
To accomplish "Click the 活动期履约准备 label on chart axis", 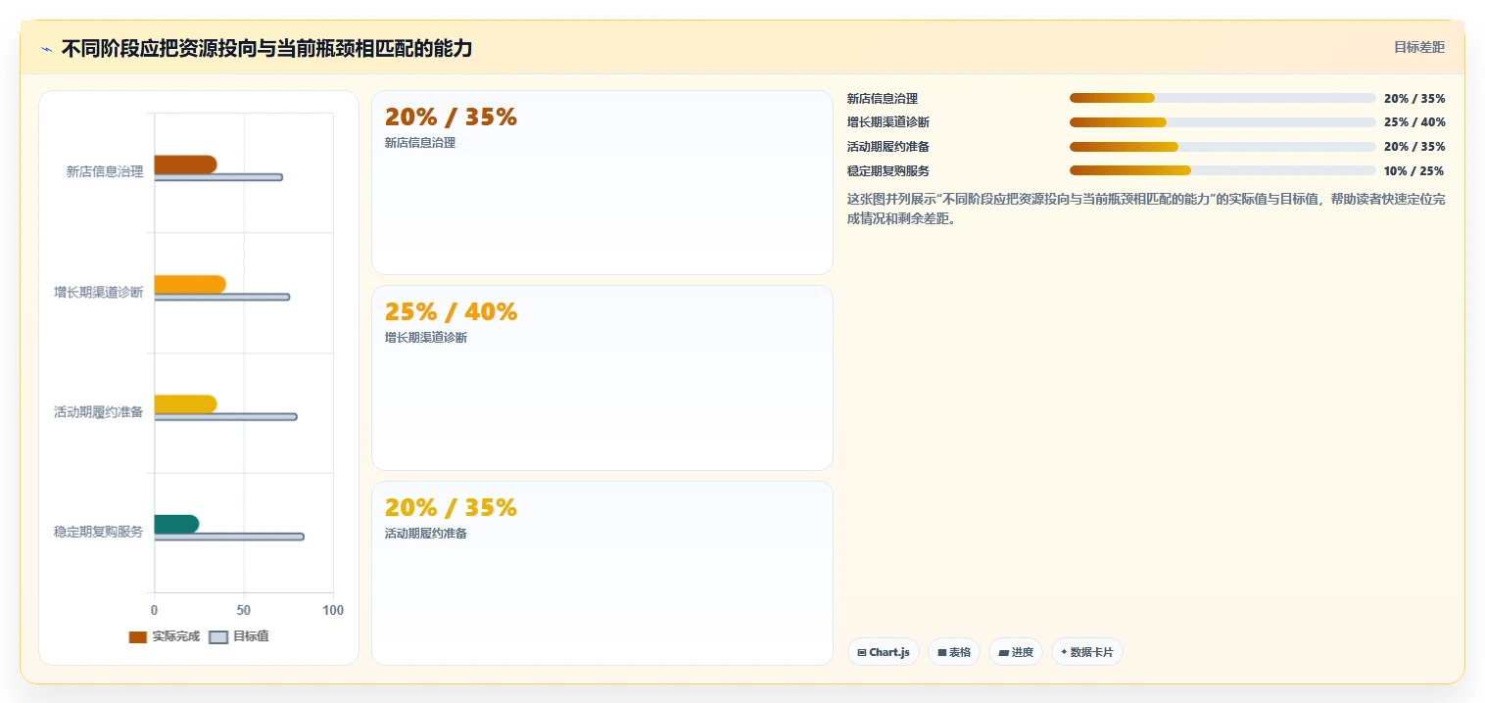I will click(99, 412).
